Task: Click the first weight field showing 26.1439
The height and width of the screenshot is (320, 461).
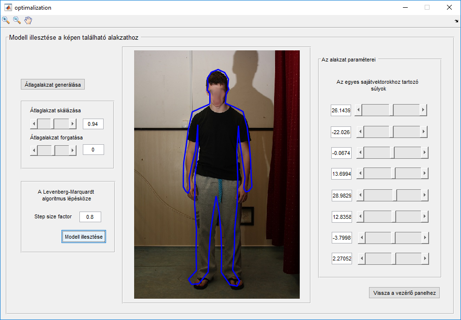Action: (341, 110)
